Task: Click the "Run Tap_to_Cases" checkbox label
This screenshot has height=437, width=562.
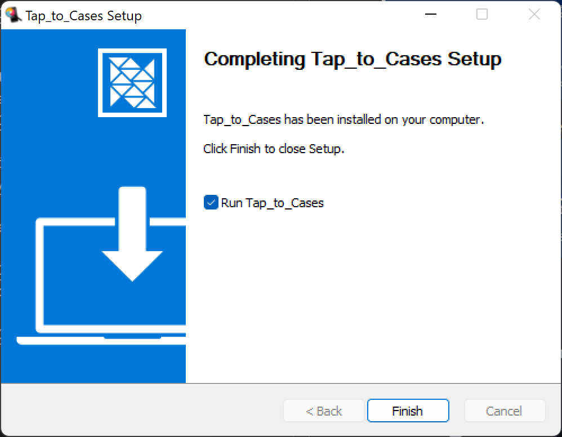Action: pyautogui.click(x=272, y=203)
